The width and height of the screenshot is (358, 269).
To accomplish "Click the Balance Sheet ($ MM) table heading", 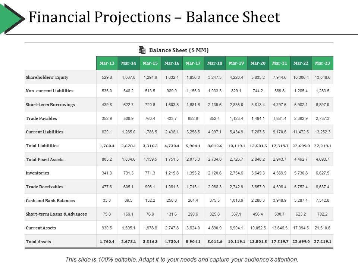I will click(179, 50).
